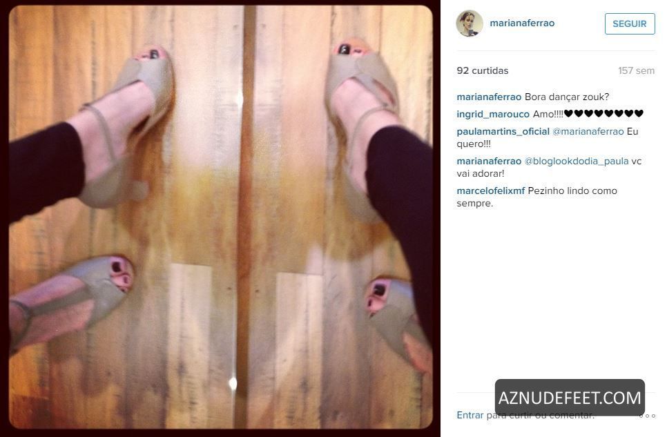View the 92 curtidas likes list
The image size is (667, 437).
483,70
